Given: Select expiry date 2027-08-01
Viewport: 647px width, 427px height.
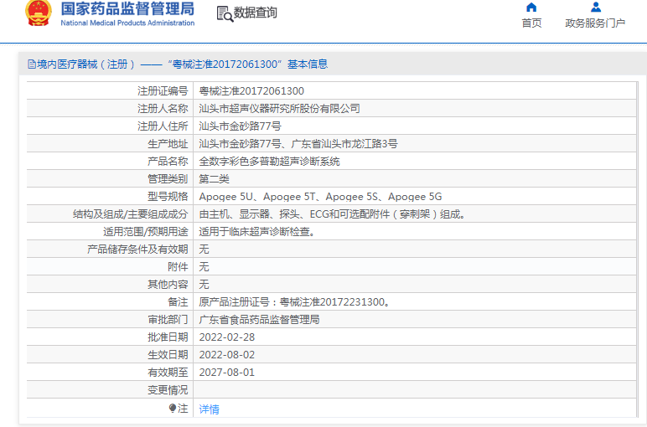Looking at the screenshot, I should tap(227, 373).
